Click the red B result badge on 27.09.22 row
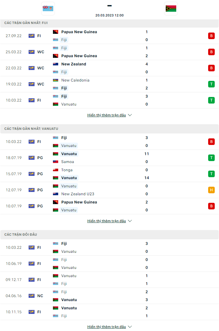 tap(211, 36)
